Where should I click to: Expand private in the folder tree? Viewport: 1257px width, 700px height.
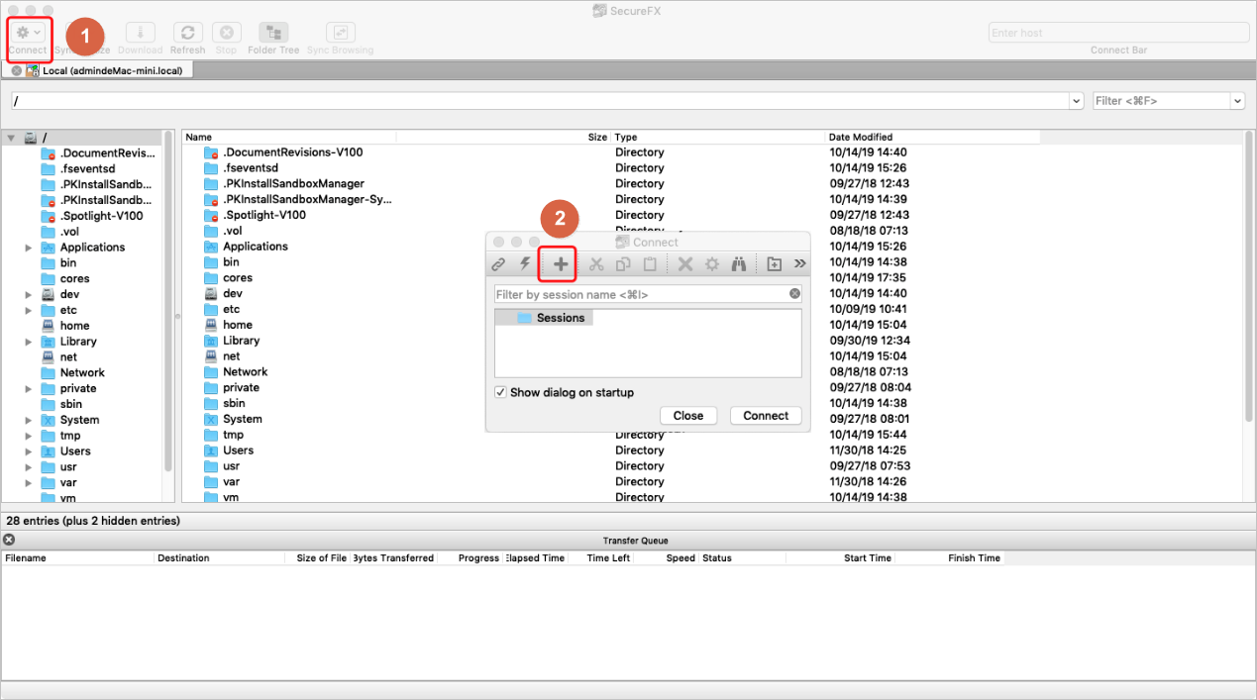pos(29,388)
